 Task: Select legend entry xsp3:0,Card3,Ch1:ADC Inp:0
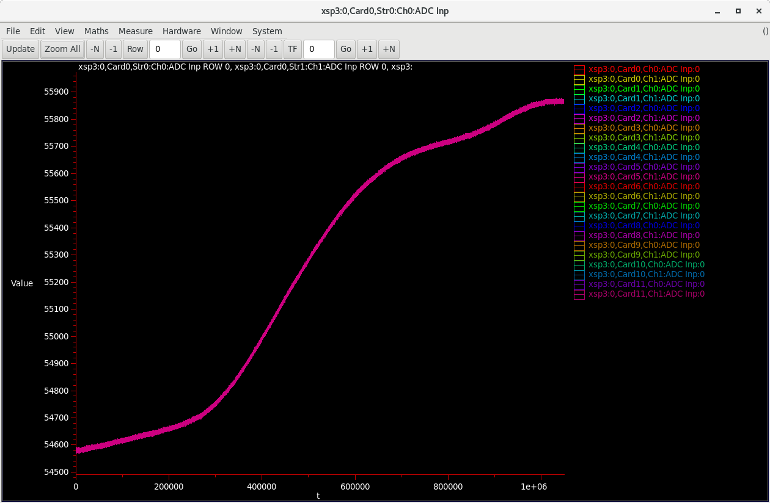(x=644, y=137)
